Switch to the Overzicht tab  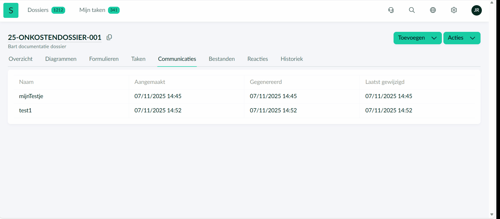click(21, 59)
